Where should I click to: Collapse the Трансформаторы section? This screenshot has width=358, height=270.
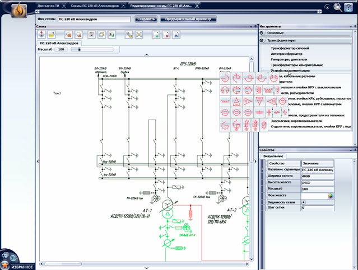(x=263, y=40)
